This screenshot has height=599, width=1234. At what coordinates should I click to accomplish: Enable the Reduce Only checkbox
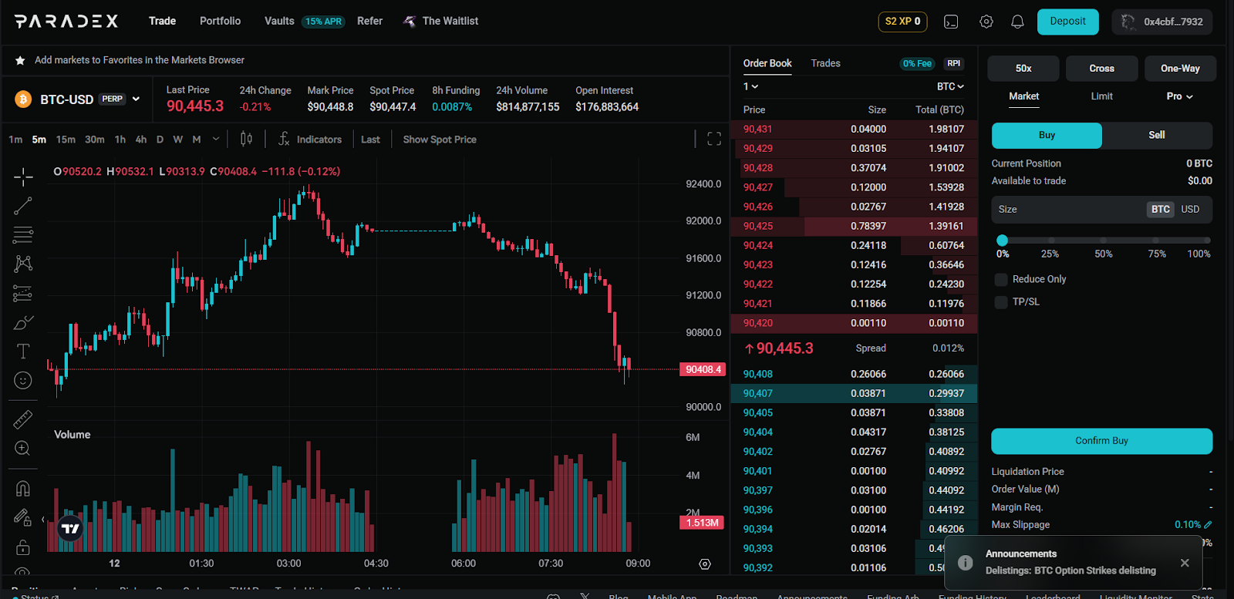pos(1001,279)
